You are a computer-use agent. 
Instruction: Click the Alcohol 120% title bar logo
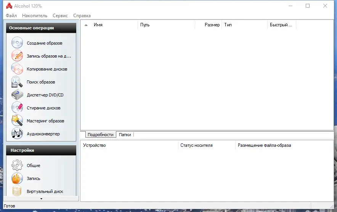pyautogui.click(x=9, y=6)
